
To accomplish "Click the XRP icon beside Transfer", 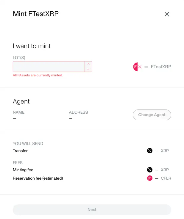I will click(150, 151).
